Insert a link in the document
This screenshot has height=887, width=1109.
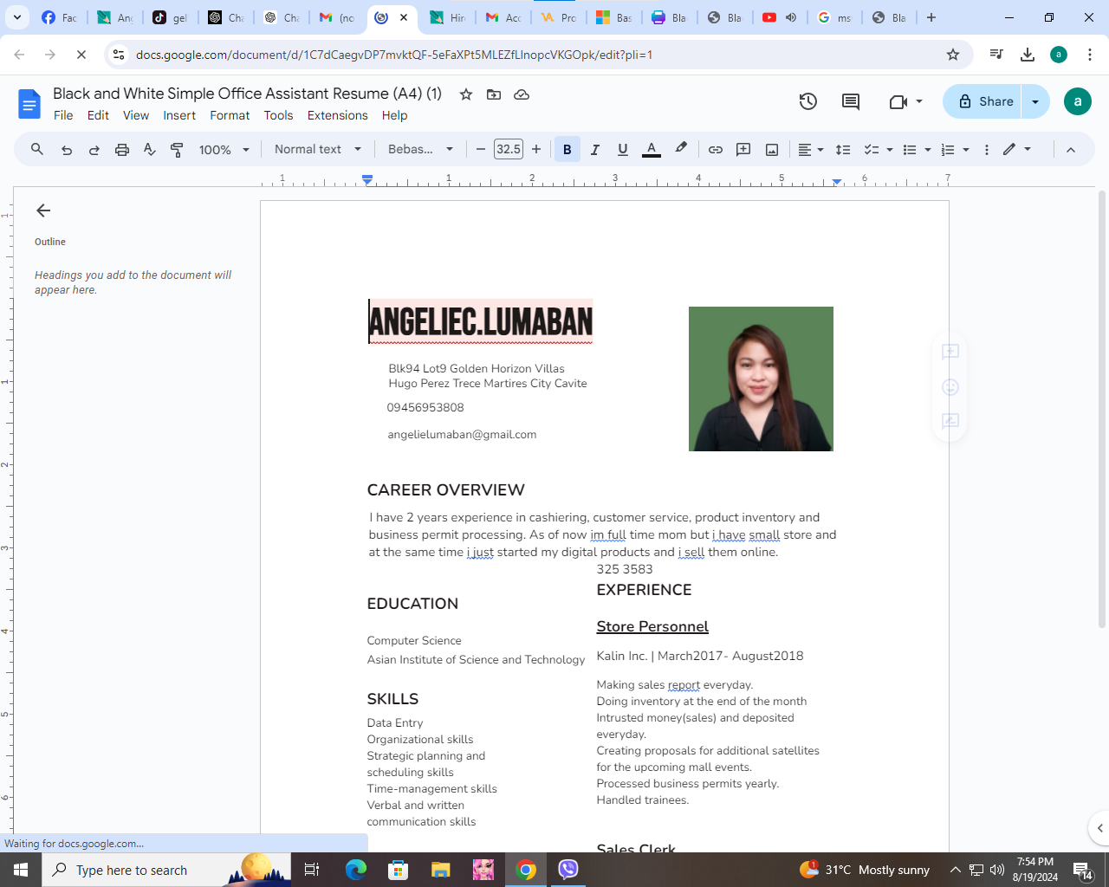tap(716, 150)
